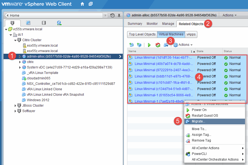Collapse the Citrix Cluster tree node

16,40
